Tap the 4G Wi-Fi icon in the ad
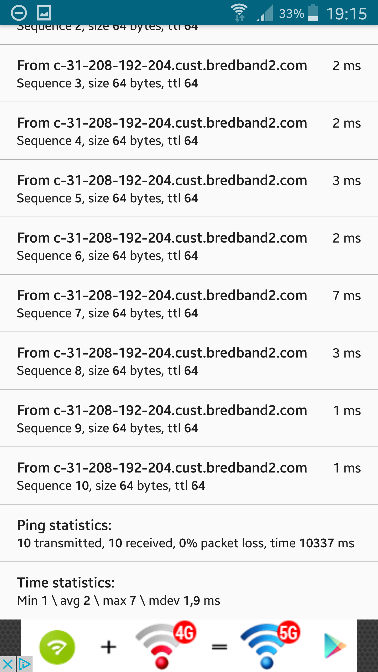 (165, 646)
